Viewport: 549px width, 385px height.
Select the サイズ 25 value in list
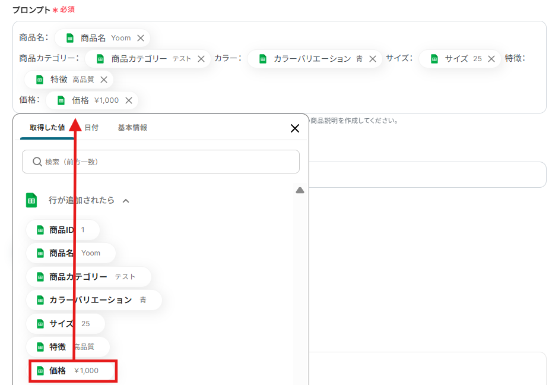65,324
